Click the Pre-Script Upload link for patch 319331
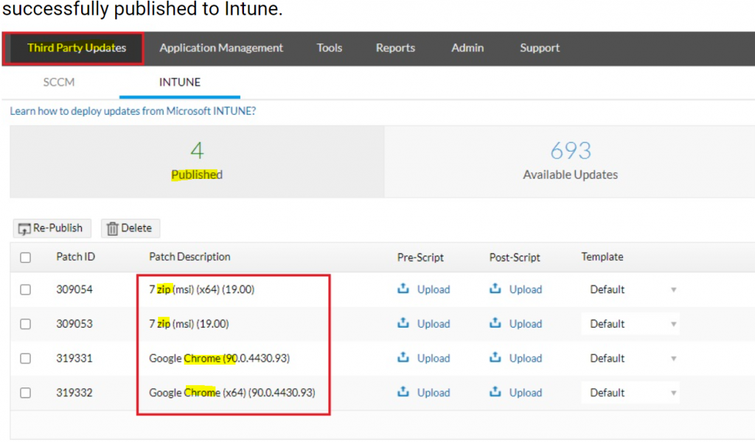The height and width of the screenshot is (442, 755). point(433,358)
